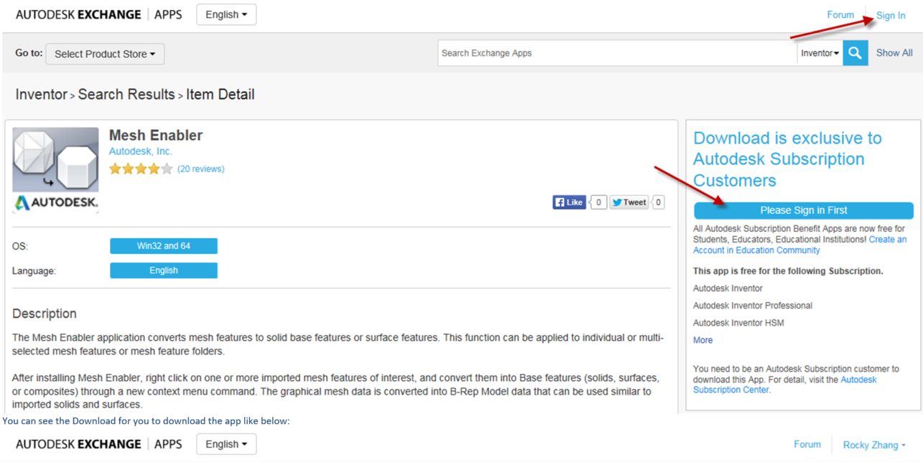923x462 pixels.
Task: Click the star rating for Mesh Enabler
Action: 141,169
